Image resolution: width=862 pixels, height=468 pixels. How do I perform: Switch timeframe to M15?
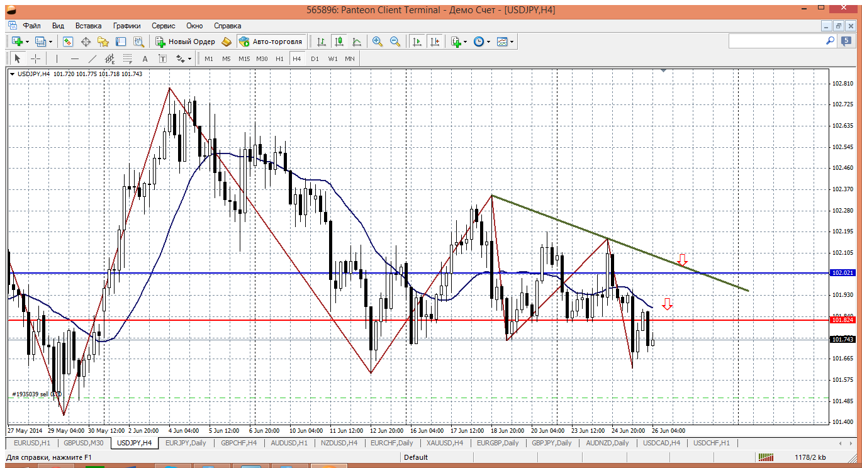244,58
